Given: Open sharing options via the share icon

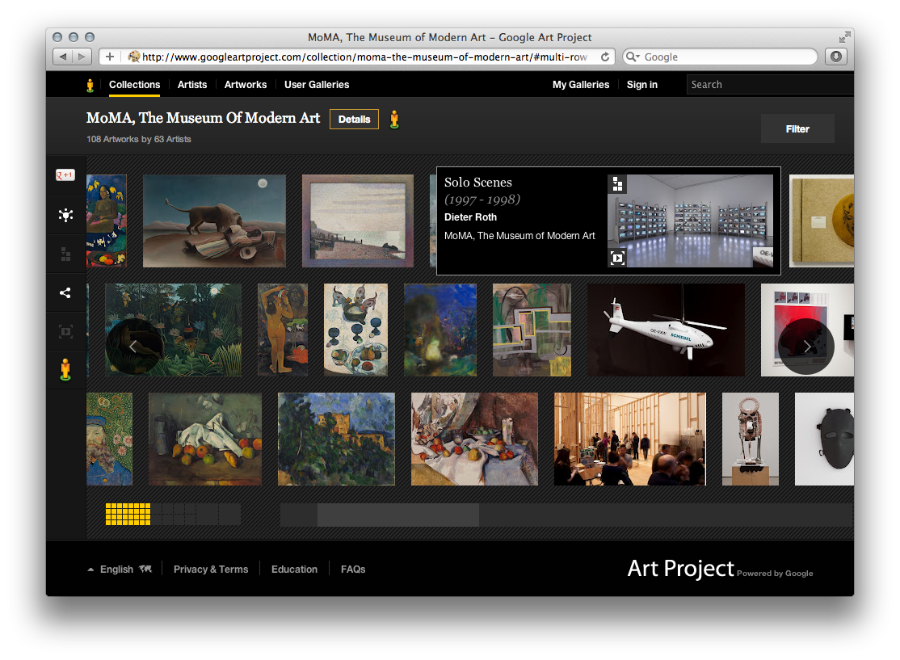Looking at the screenshot, I should [x=65, y=292].
